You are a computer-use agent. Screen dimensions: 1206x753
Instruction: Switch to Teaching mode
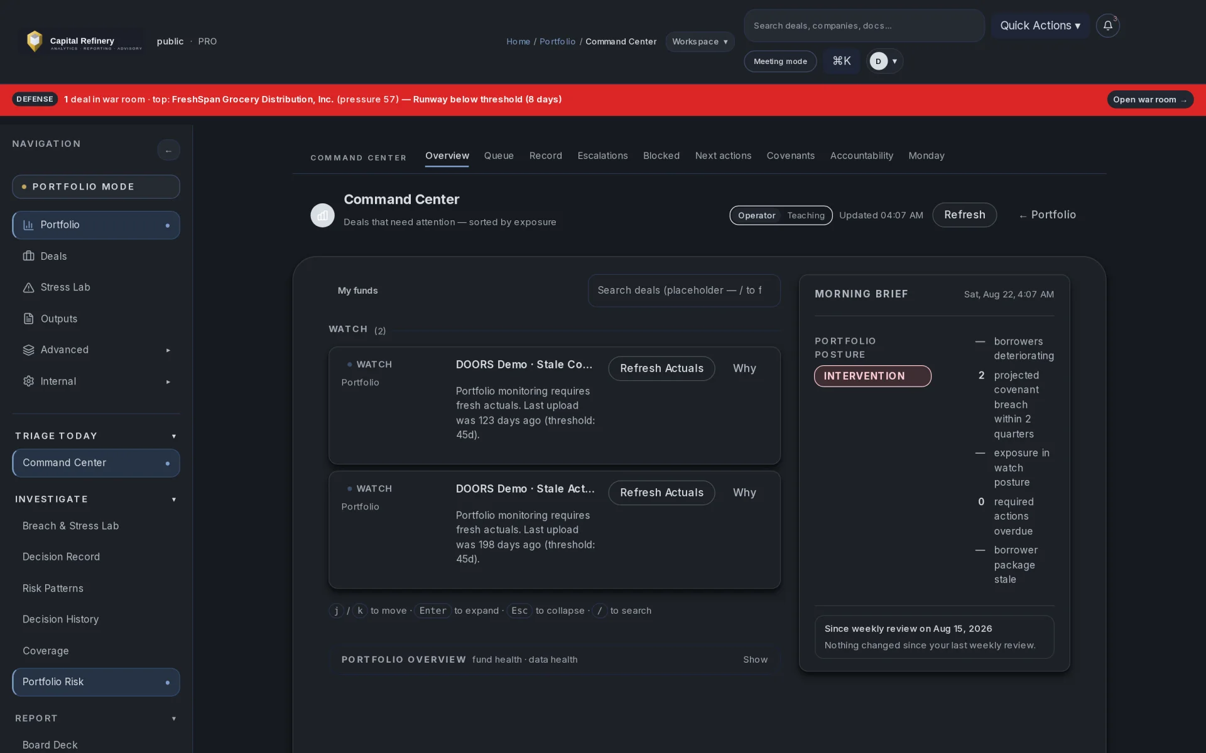[806, 215]
